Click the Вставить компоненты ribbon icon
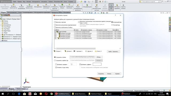 click(14, 5)
